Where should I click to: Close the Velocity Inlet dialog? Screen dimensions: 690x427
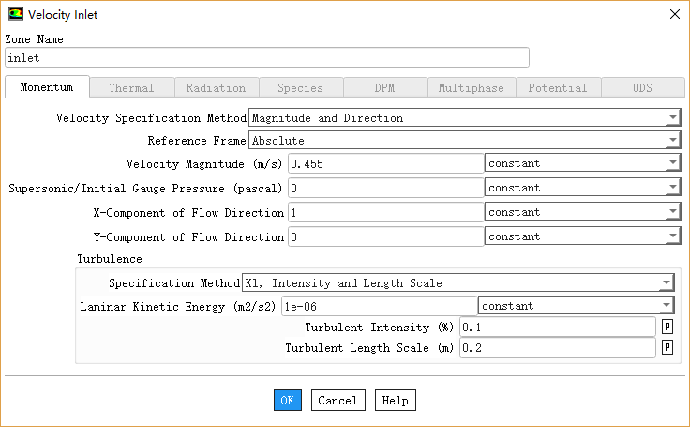pos(672,14)
